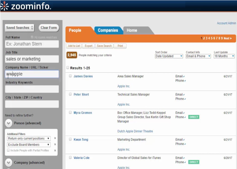Screen dimensions: 237x169
Task: Check the box for Kwun Tong
Action: tap(70, 139)
